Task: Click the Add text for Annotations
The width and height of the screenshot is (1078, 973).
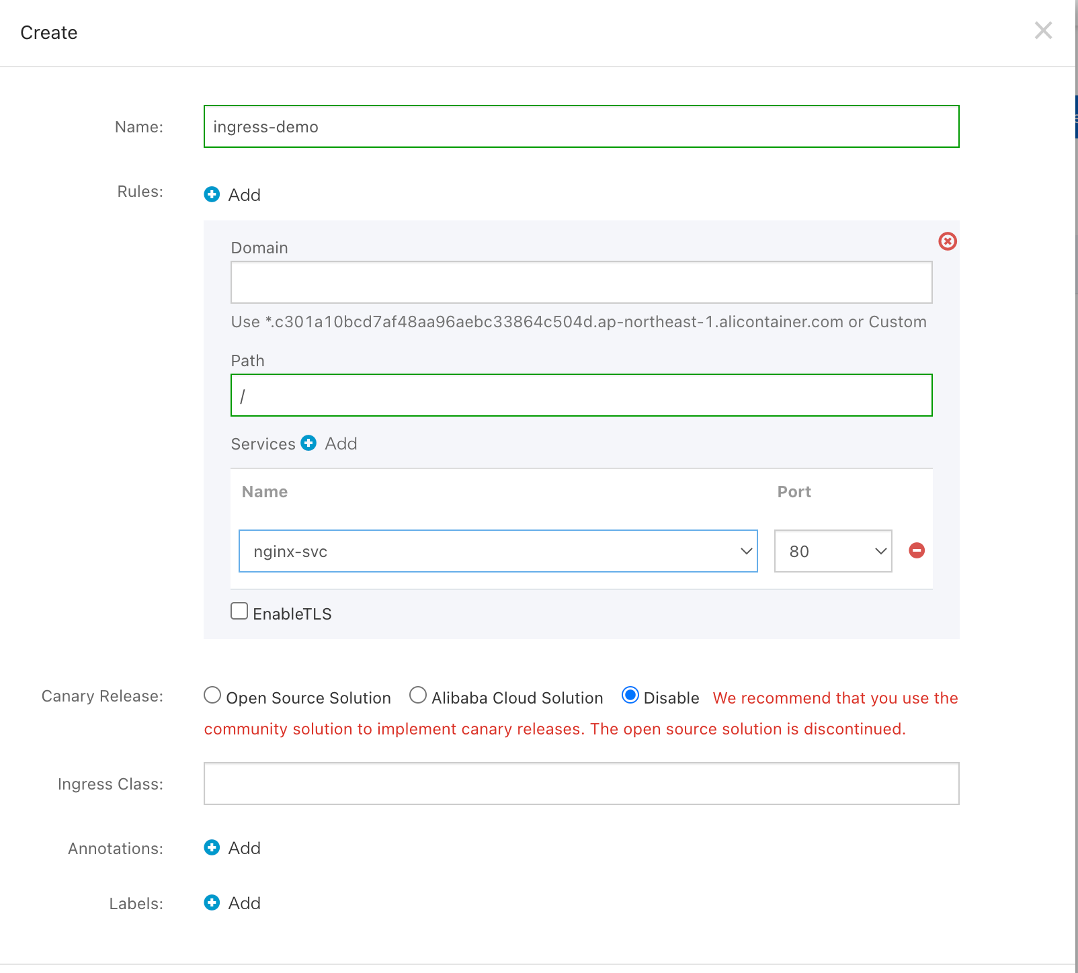Action: click(245, 848)
